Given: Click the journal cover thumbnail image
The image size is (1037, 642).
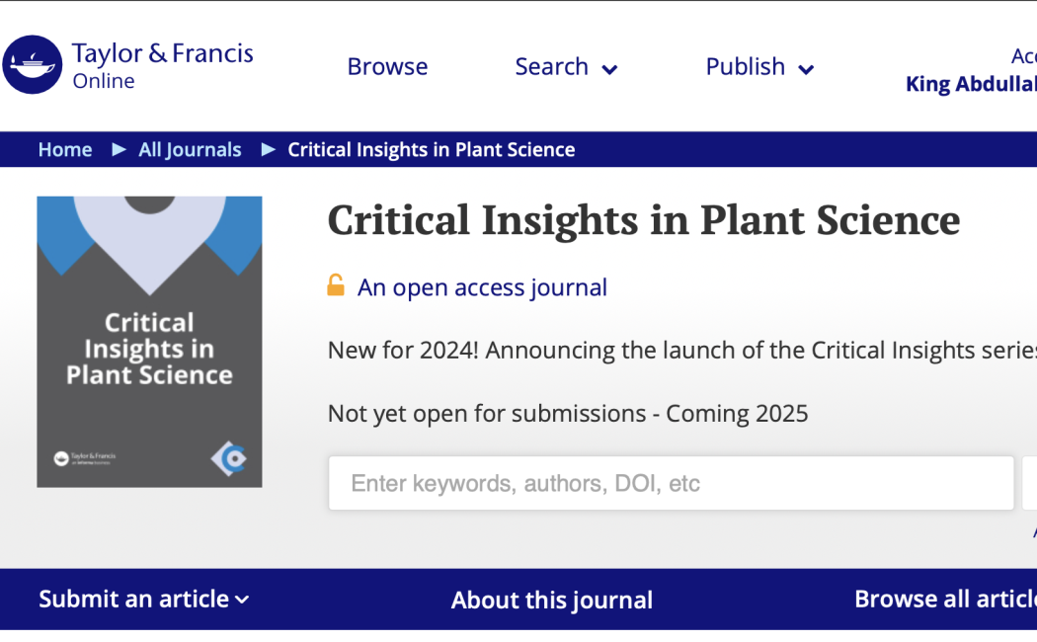Looking at the screenshot, I should [x=149, y=341].
